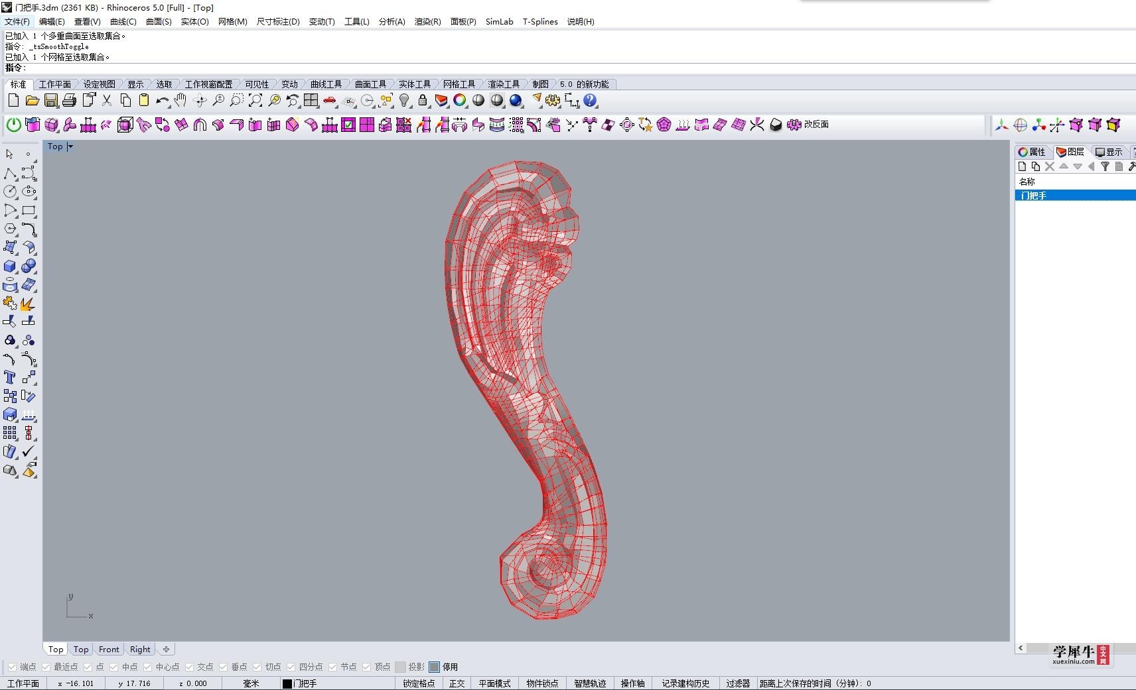The height and width of the screenshot is (690, 1136).
Task: Click the checkmark icon in left toolbar
Action: click(29, 451)
